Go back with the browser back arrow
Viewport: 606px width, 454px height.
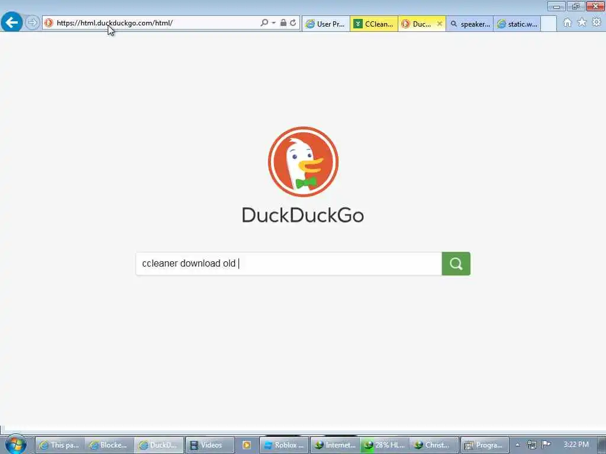[12, 22]
